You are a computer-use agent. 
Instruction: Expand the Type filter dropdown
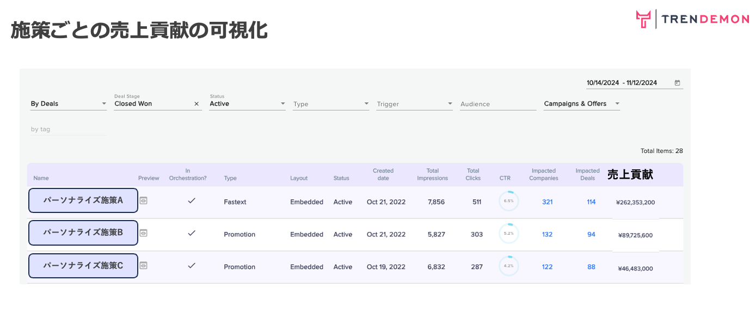click(331, 104)
